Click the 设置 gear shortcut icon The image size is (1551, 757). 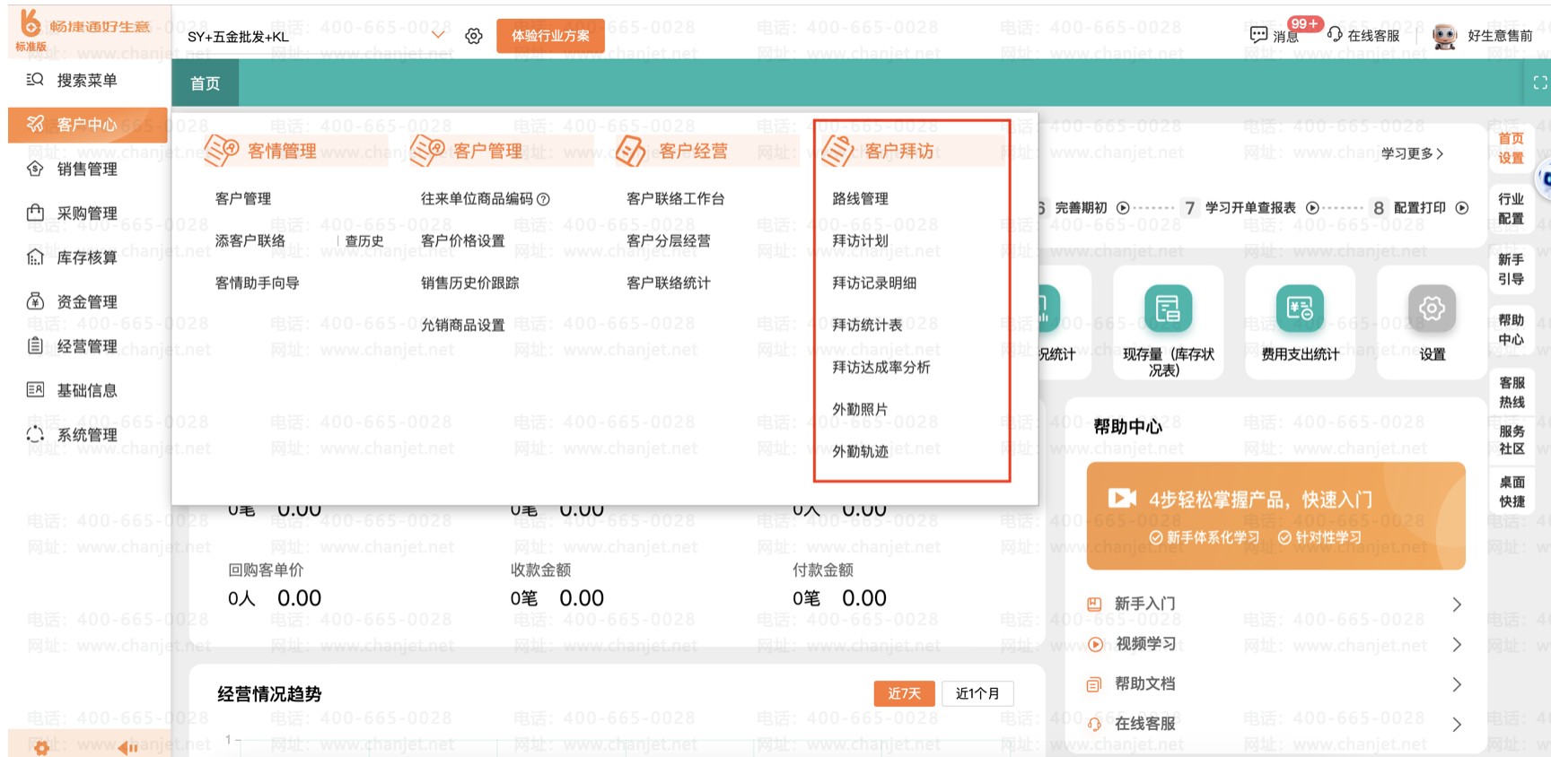coord(1432,309)
